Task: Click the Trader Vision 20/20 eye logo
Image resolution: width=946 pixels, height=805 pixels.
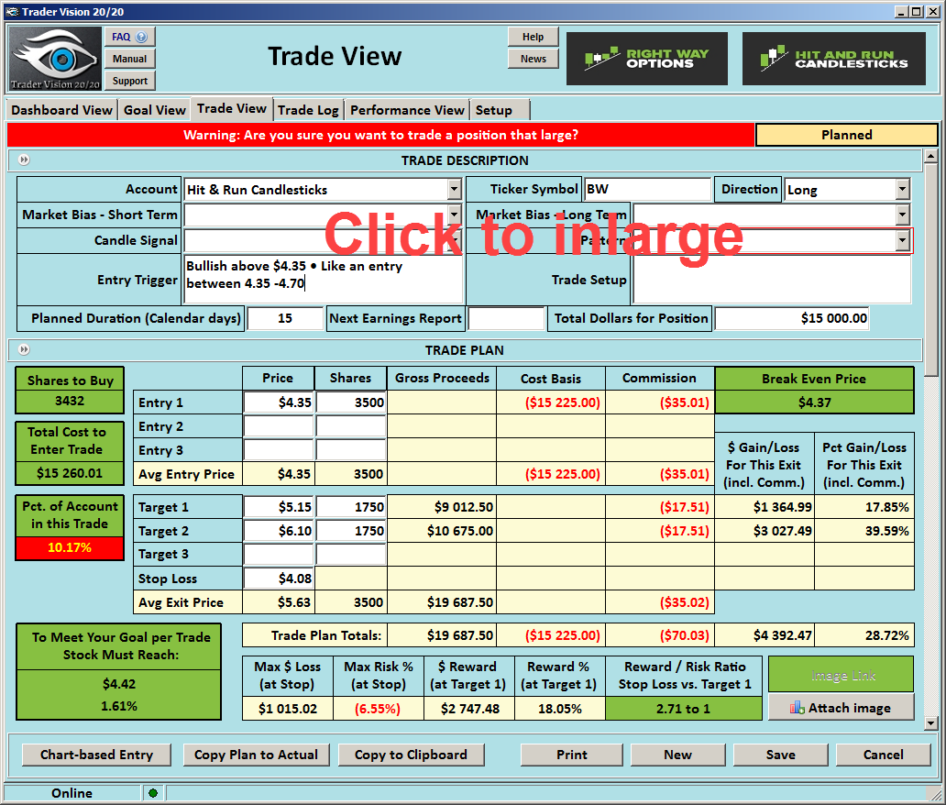Action: tap(56, 59)
